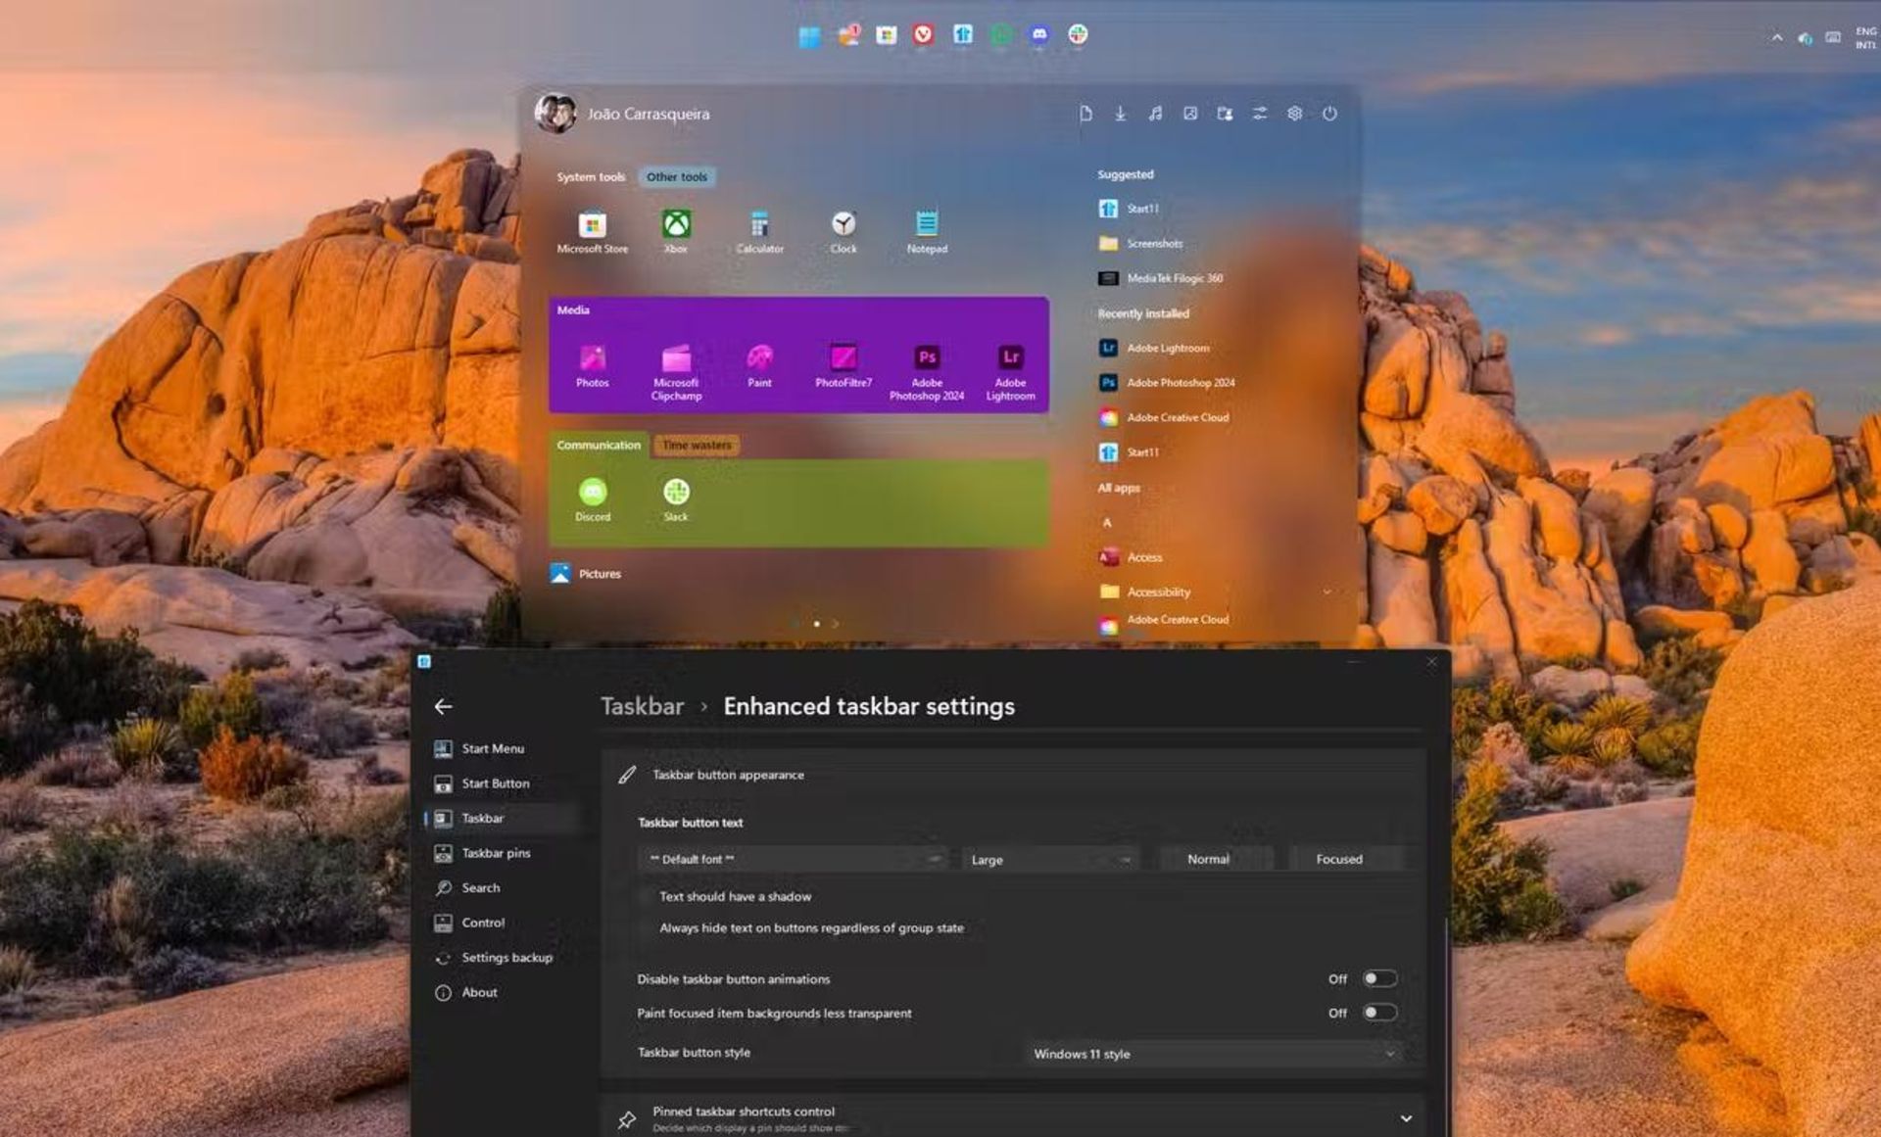
Task: Open Adobe Lightroom from recently installed
Action: tap(1165, 348)
